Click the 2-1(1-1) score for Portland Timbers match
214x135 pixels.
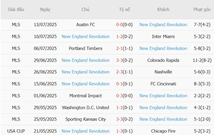(x=124, y=48)
